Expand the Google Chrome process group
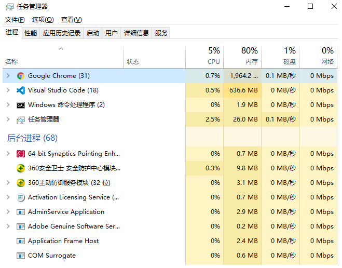This screenshot has width=342, height=268. point(8,76)
